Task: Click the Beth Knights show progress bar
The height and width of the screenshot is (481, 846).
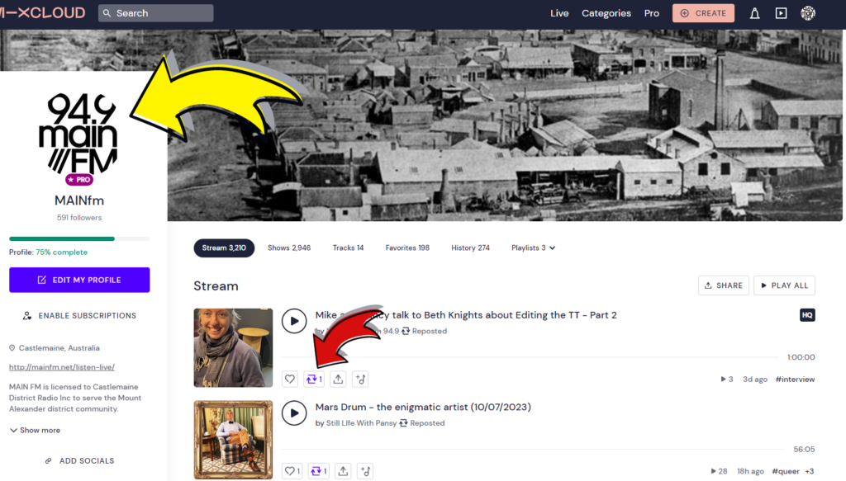Action: [x=537, y=357]
